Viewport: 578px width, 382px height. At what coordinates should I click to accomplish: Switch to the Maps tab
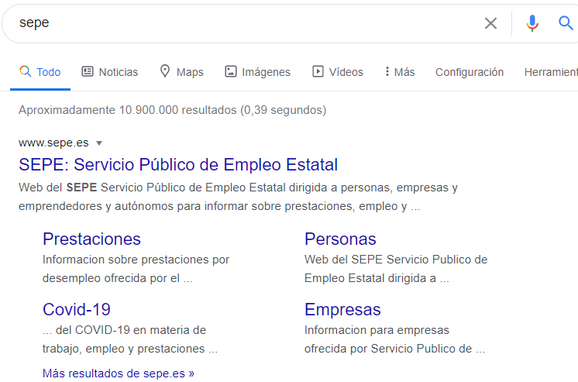pos(181,72)
